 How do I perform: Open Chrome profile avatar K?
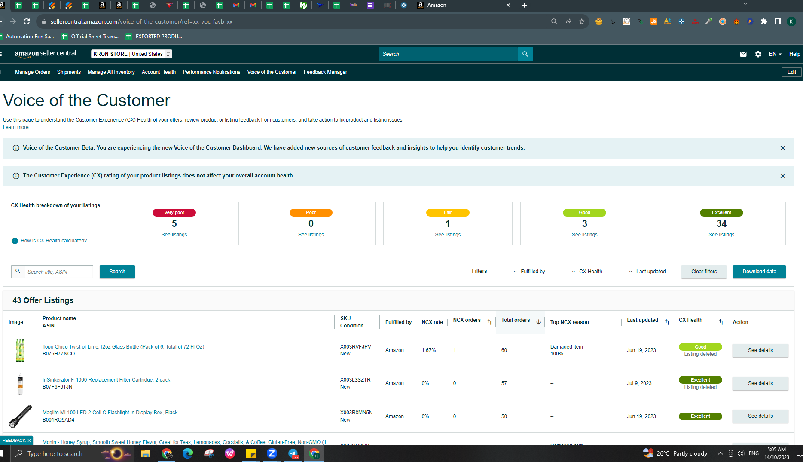click(791, 21)
